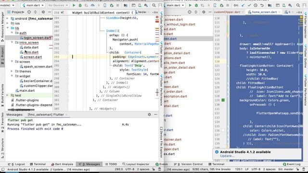308x173 pixels.
Task: Open the Logcat tool window
Action: tap(16, 164)
